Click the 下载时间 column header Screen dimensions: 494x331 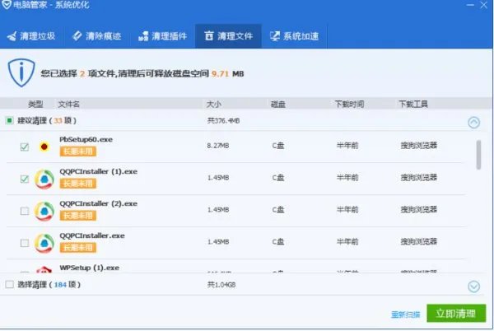349,104
